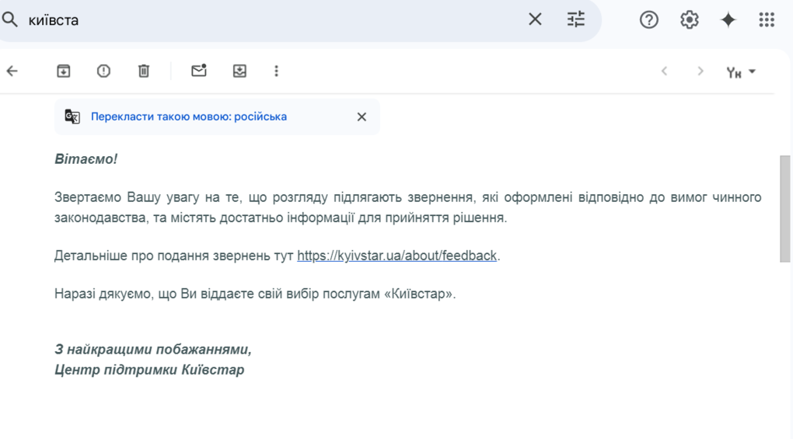
Task: Click the vertical scrollbar of the message
Action: [784, 208]
